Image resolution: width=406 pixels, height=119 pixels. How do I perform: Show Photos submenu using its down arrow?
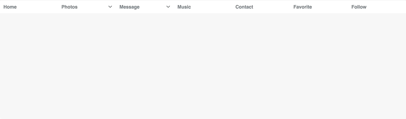[x=110, y=7]
